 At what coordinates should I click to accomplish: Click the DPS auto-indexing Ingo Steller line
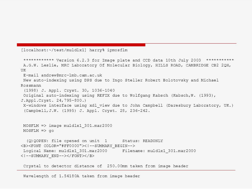(120, 83)
